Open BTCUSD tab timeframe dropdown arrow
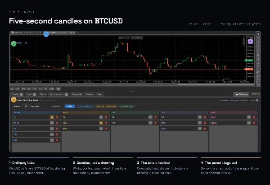Viewport: 270px width, 185px height. coord(66,32)
